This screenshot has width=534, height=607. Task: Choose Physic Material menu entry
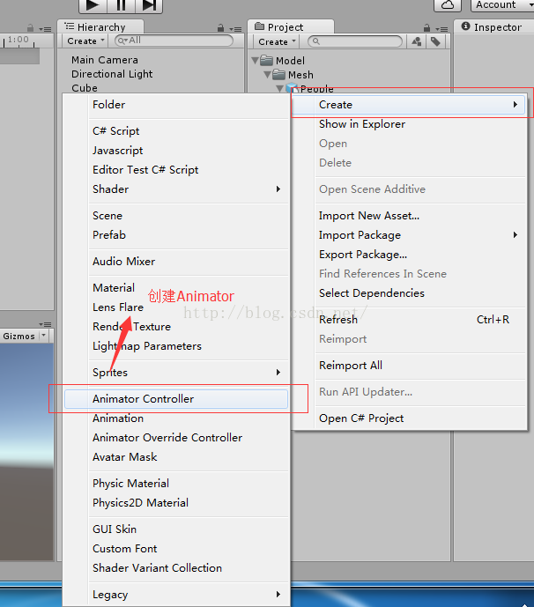coord(176,484)
